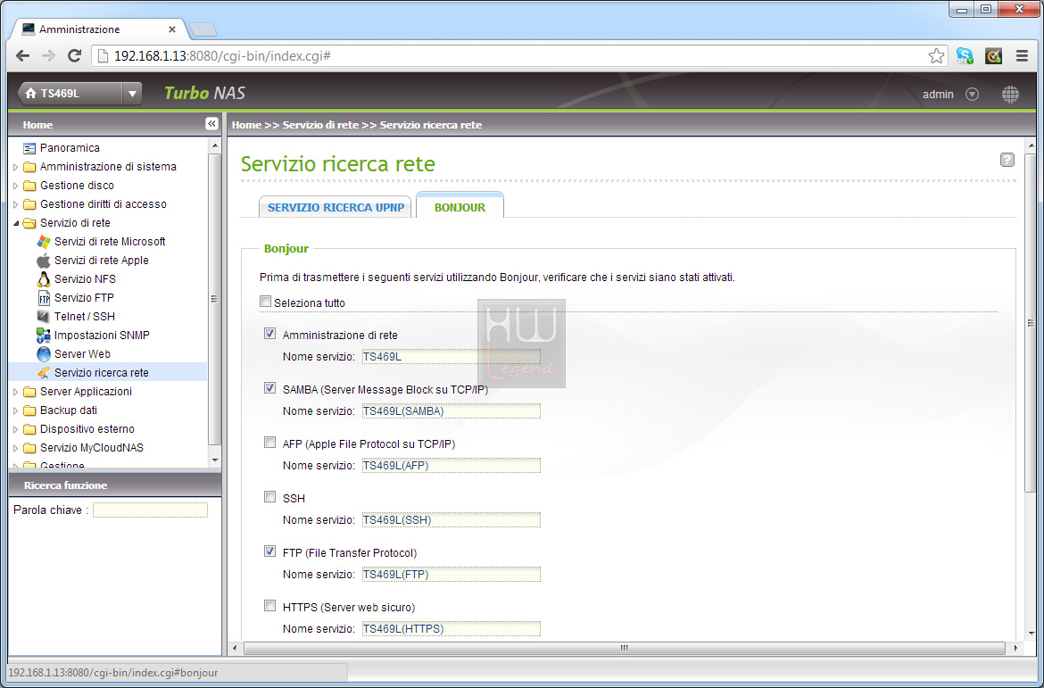Uncheck the FTP File Transfer Protocol checkbox

(x=269, y=551)
